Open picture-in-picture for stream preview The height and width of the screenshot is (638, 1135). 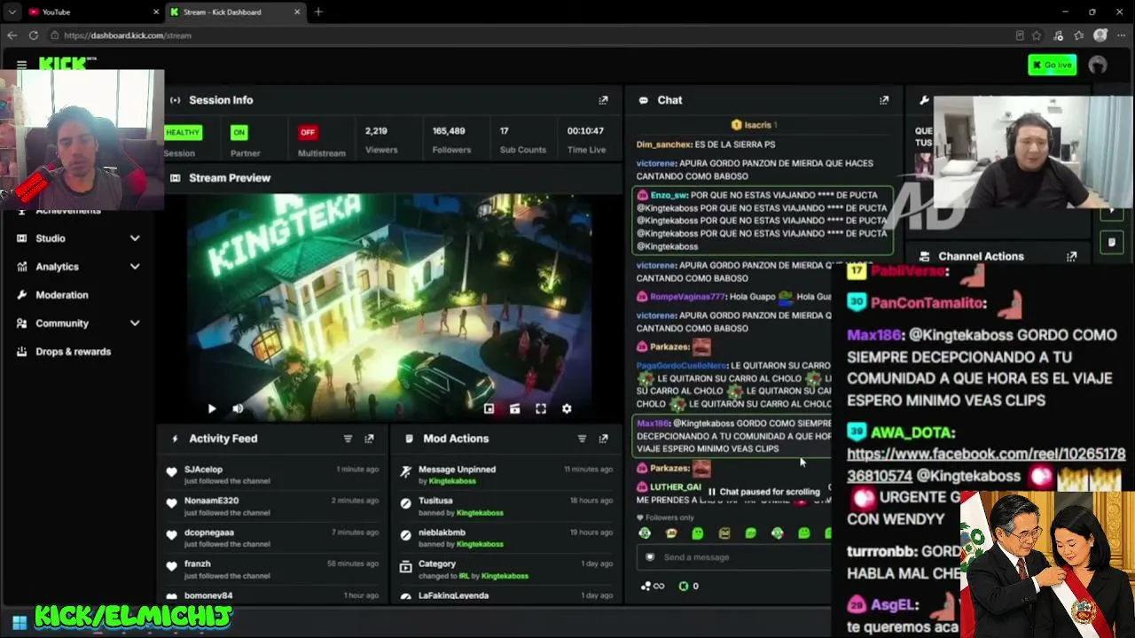489,408
